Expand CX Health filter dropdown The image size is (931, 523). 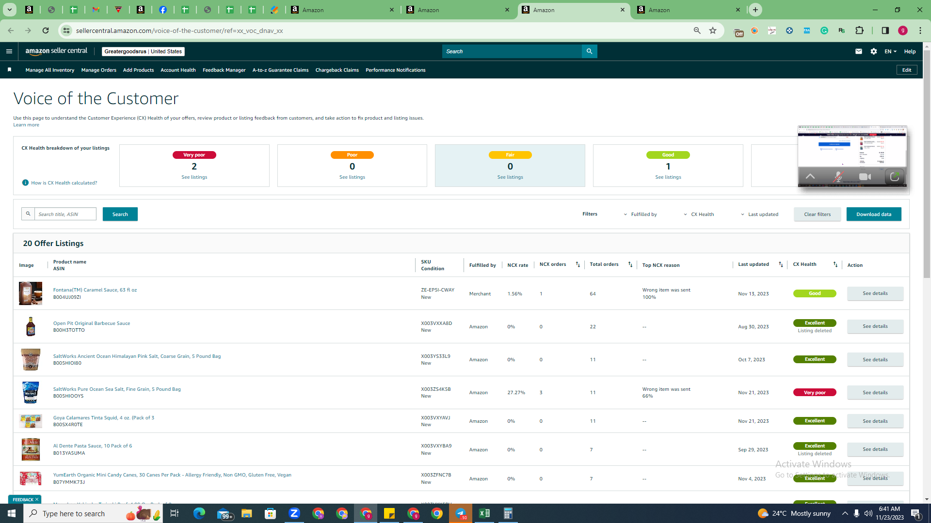(699, 214)
